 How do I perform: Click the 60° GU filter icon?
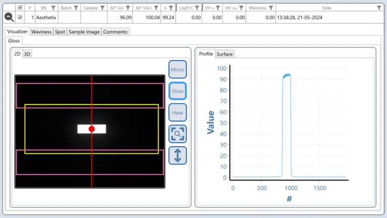[128, 8]
